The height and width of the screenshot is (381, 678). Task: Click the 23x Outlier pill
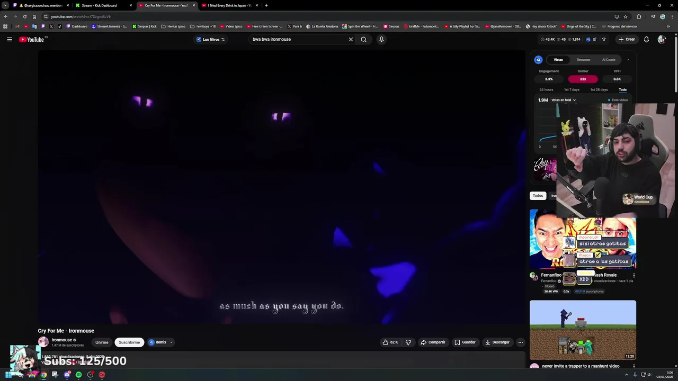583,79
